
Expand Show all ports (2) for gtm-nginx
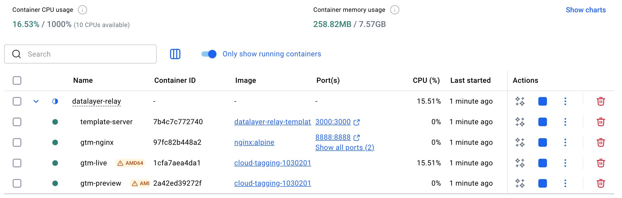[344, 148]
